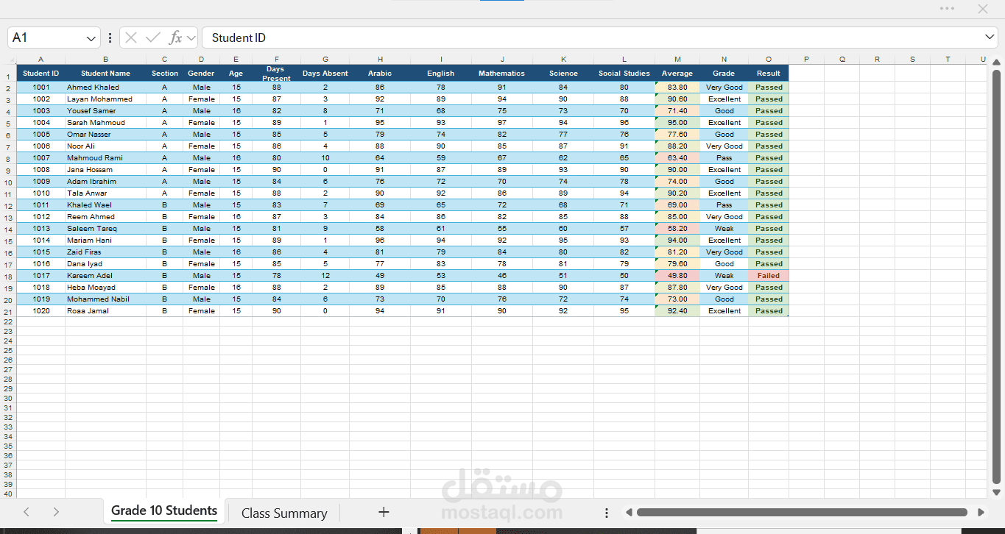Select cell with name Kareem Adel
This screenshot has height=534, width=1005.
pyautogui.click(x=105, y=276)
